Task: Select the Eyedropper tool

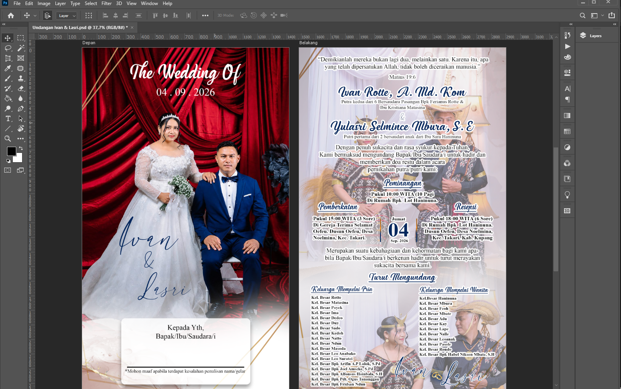Action: pos(8,68)
